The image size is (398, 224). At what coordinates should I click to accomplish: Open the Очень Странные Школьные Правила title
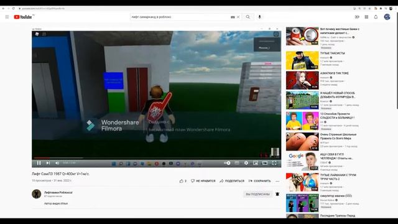click(x=338, y=136)
